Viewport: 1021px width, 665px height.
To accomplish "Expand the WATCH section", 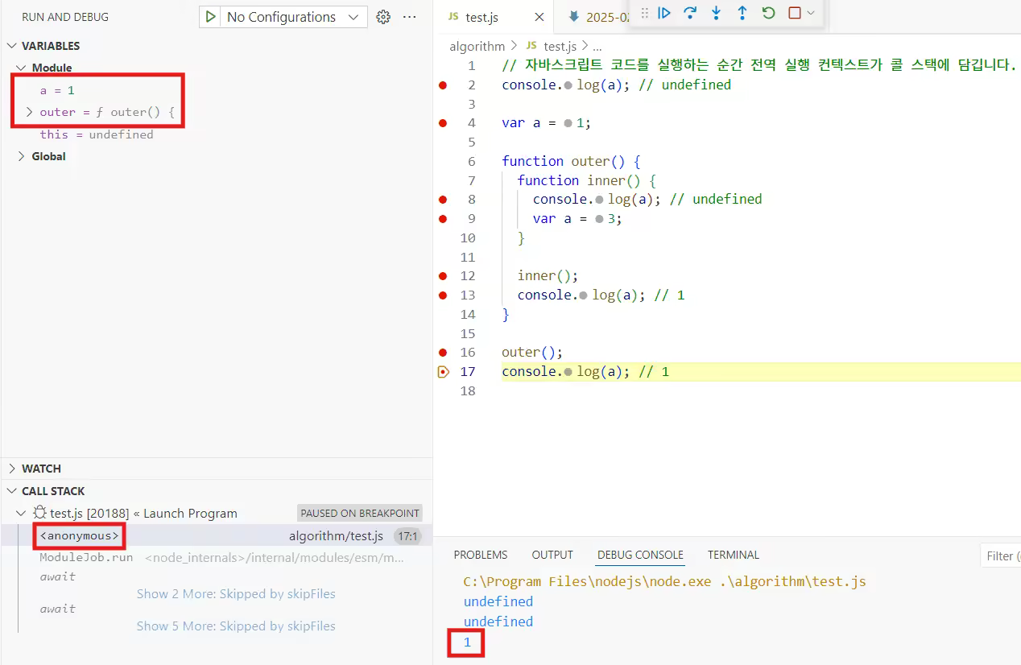I will (41, 469).
